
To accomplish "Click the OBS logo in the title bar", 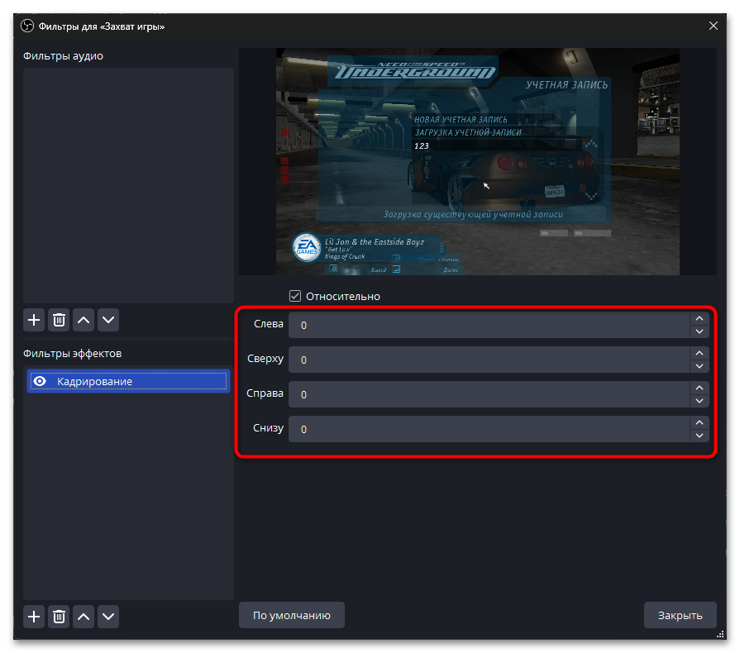I will (27, 26).
